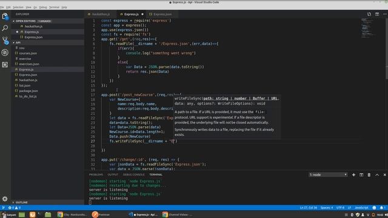The image size is (388, 218).
Task: Open the Source Control view
Action: (5, 41)
